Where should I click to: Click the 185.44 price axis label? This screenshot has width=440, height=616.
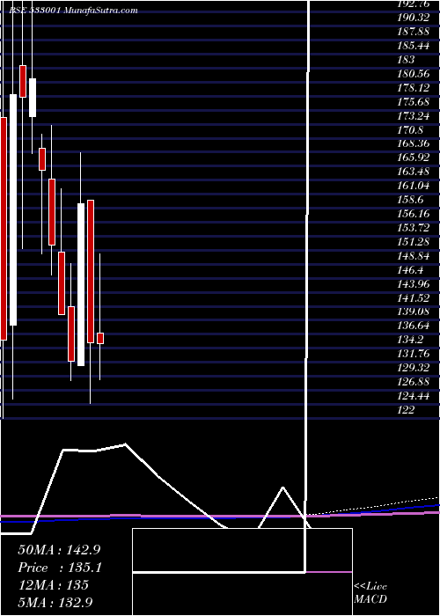pos(414,46)
